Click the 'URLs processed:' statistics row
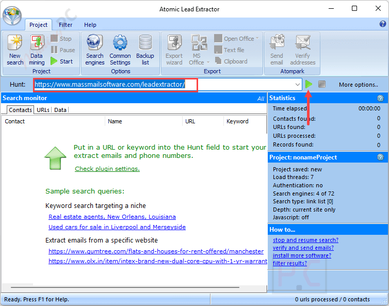The image size is (389, 306). pyautogui.click(x=327, y=136)
